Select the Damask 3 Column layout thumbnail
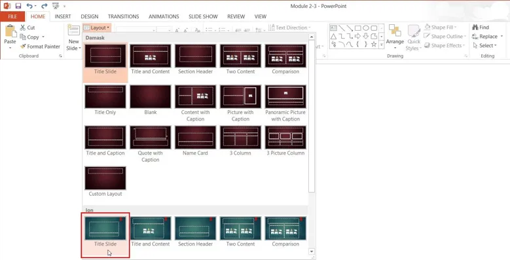The image size is (510, 260). 240,138
